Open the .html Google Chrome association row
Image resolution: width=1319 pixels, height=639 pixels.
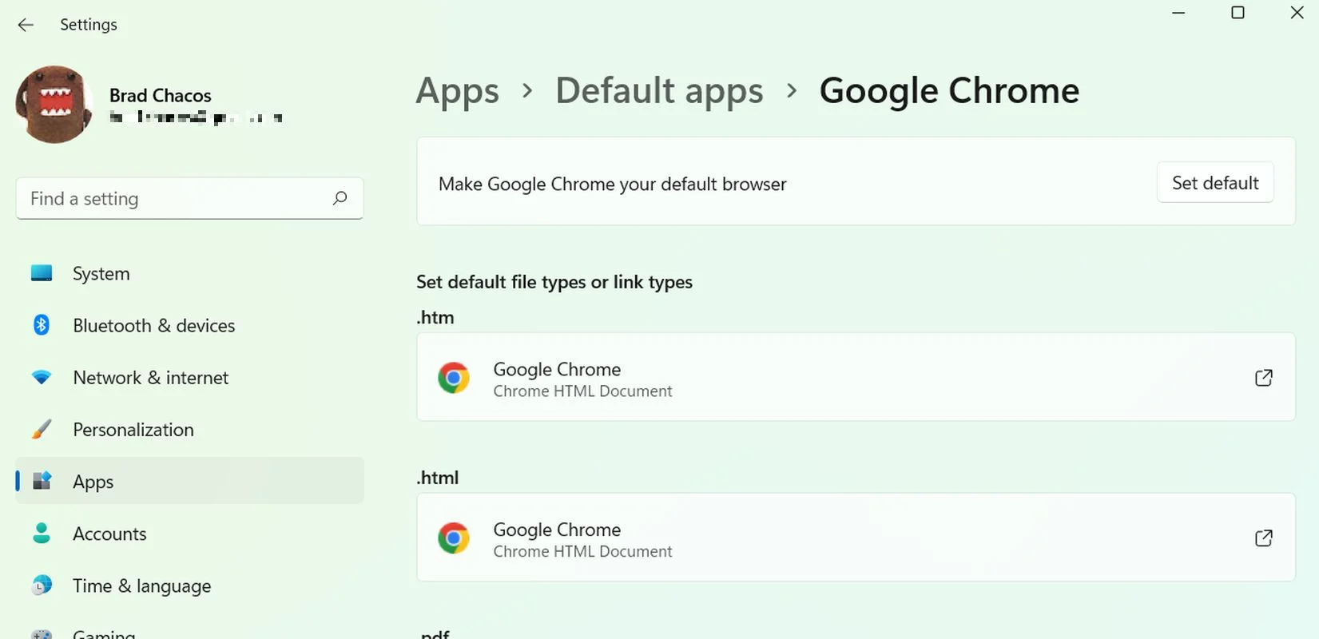(856, 538)
